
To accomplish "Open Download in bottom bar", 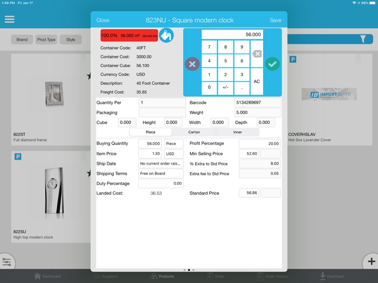I will pos(332,276).
